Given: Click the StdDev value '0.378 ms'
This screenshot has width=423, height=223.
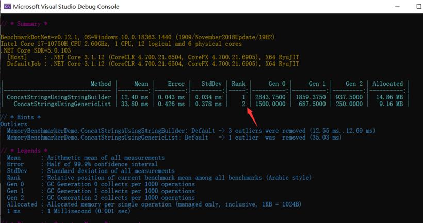Looking at the screenshot, I should coord(208,104).
